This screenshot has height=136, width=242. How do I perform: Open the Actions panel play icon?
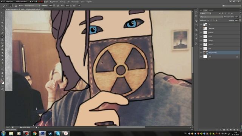[196, 16]
